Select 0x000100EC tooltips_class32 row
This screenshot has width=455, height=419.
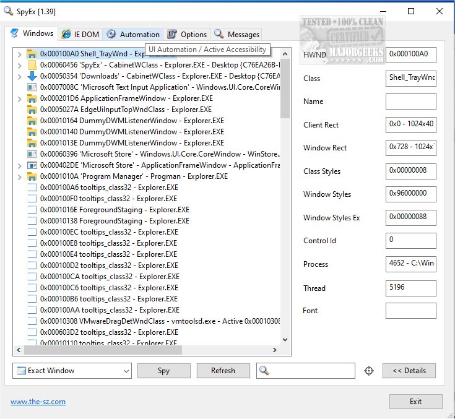click(x=109, y=232)
